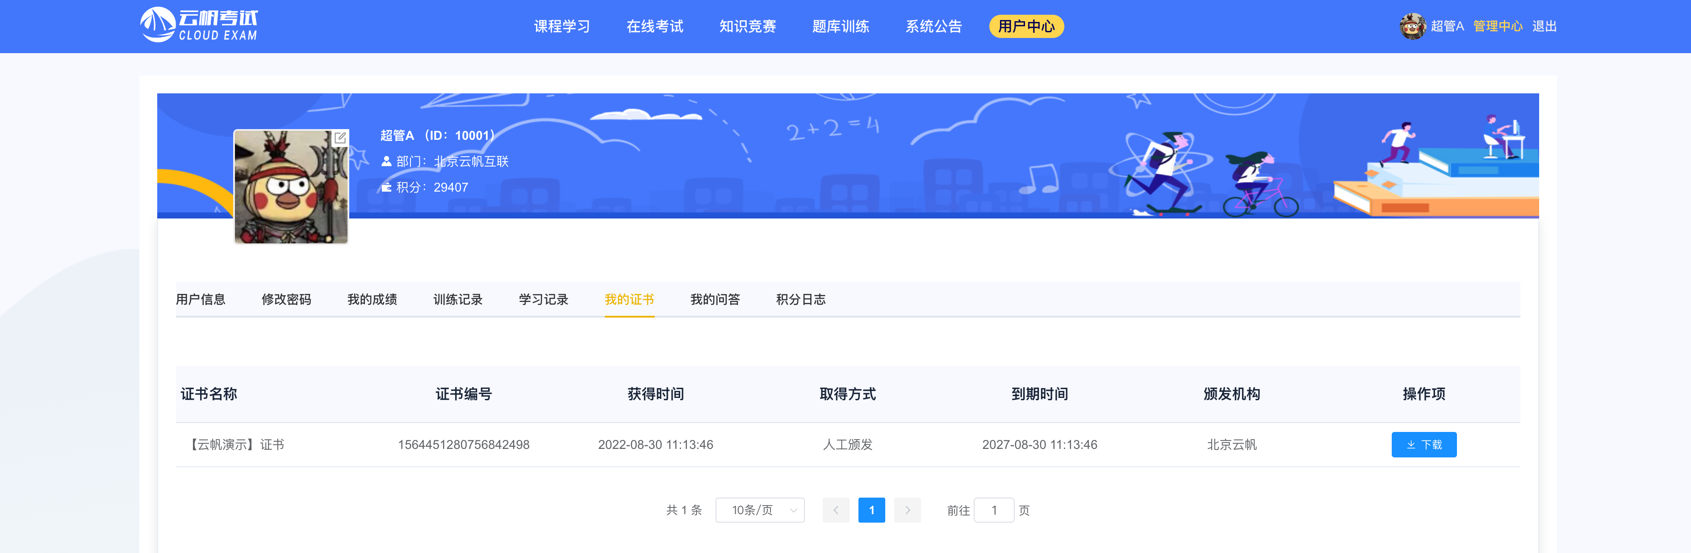Click the edit avatar pencil icon
The height and width of the screenshot is (553, 1691).
point(340,138)
